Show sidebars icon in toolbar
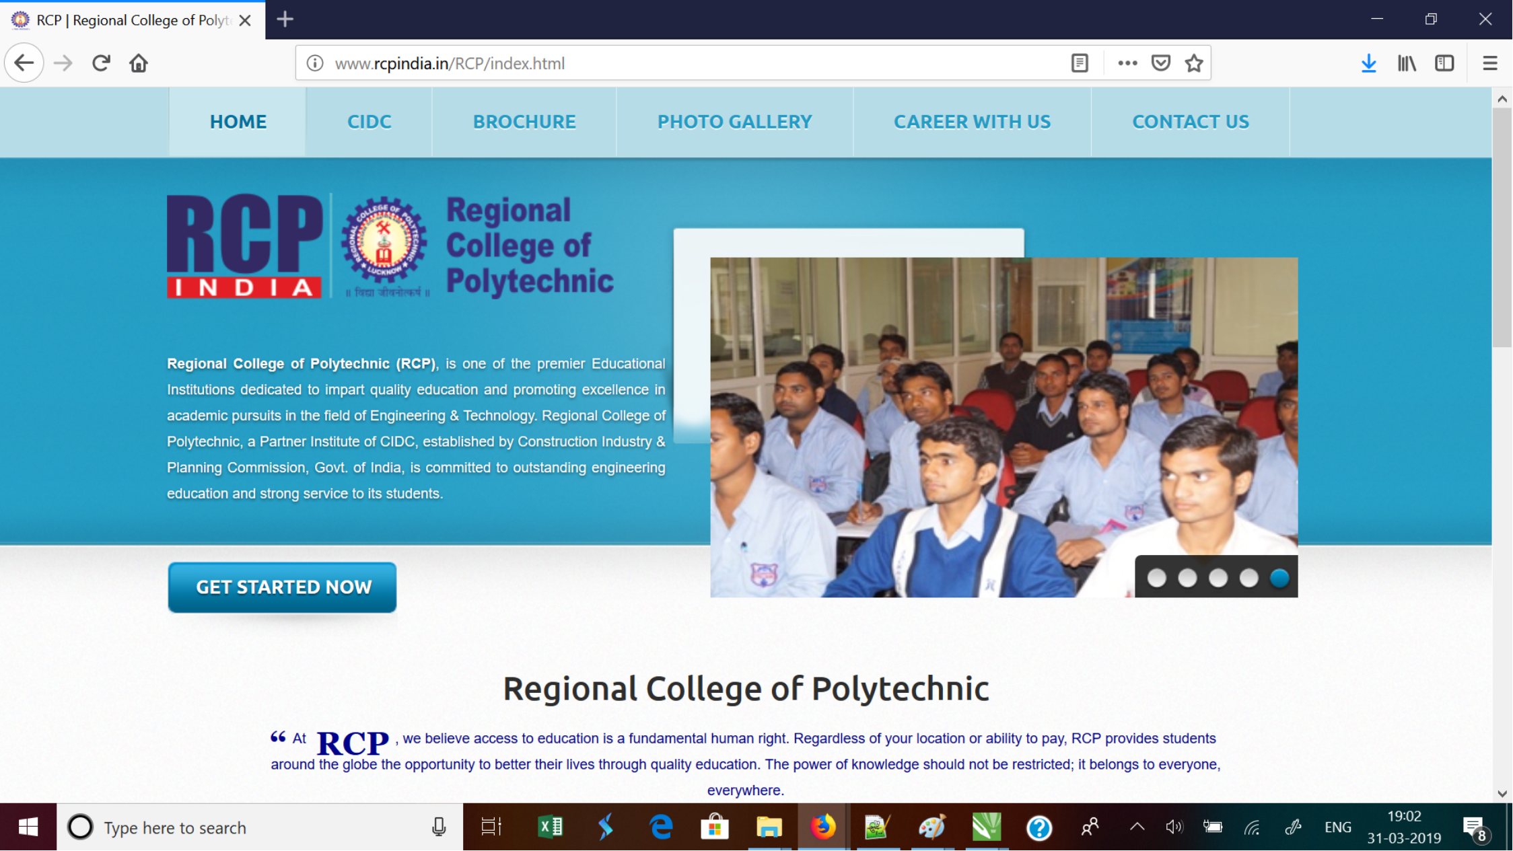Screen dimensions: 1513x851 click(x=1444, y=63)
